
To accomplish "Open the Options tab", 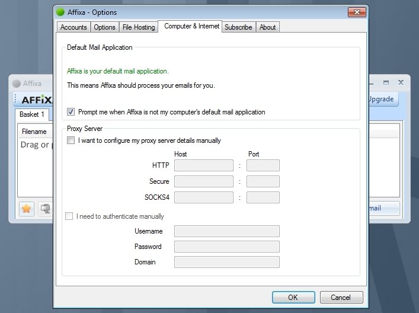I will coord(104,27).
